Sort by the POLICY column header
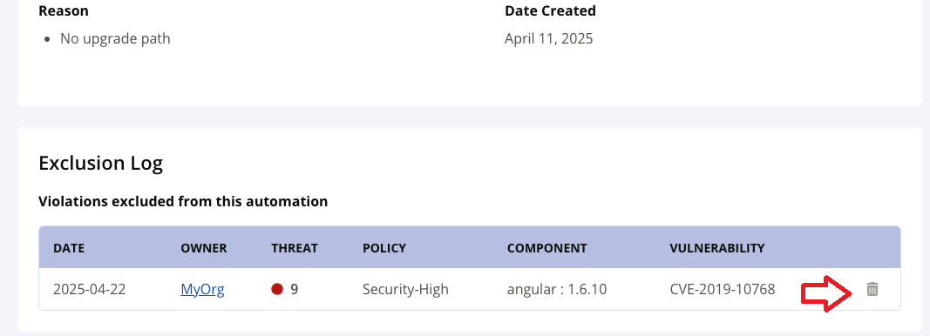The image size is (930, 336). coord(384,248)
